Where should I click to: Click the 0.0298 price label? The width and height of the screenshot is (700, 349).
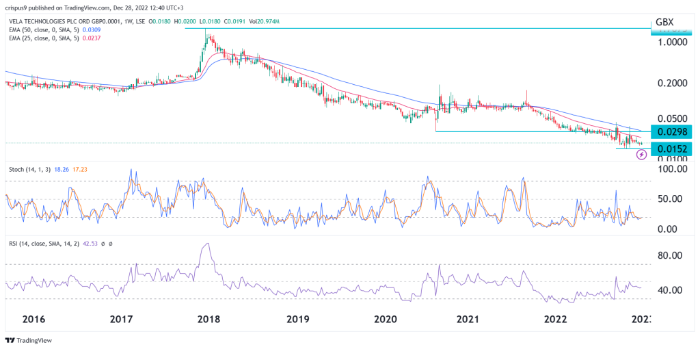click(671, 132)
